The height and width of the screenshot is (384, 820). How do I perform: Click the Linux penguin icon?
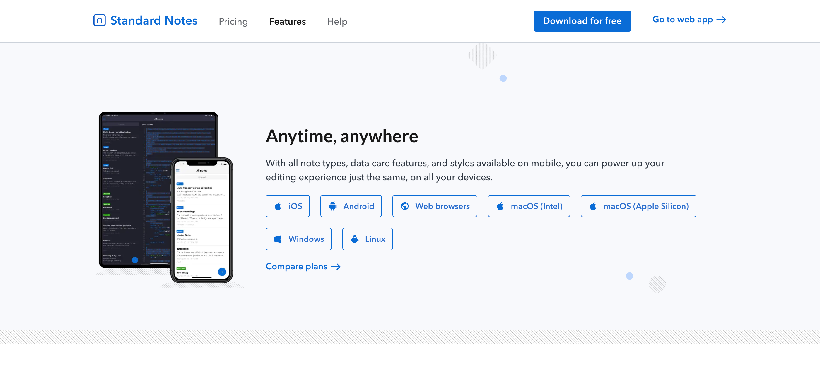coord(355,239)
